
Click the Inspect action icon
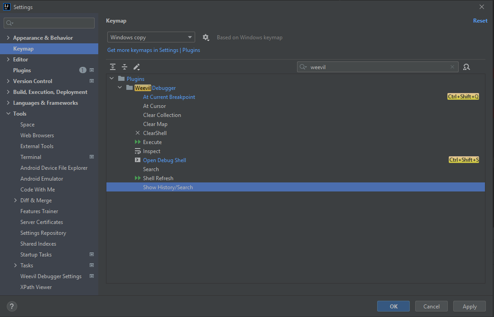point(138,151)
